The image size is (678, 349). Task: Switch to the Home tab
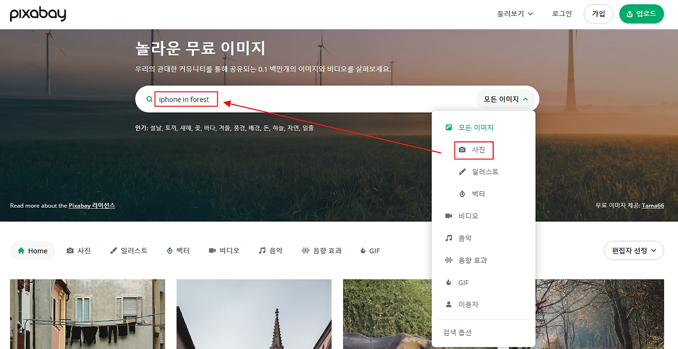point(33,250)
